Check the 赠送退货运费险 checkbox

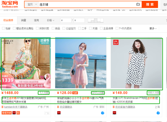[x=14, y=28]
